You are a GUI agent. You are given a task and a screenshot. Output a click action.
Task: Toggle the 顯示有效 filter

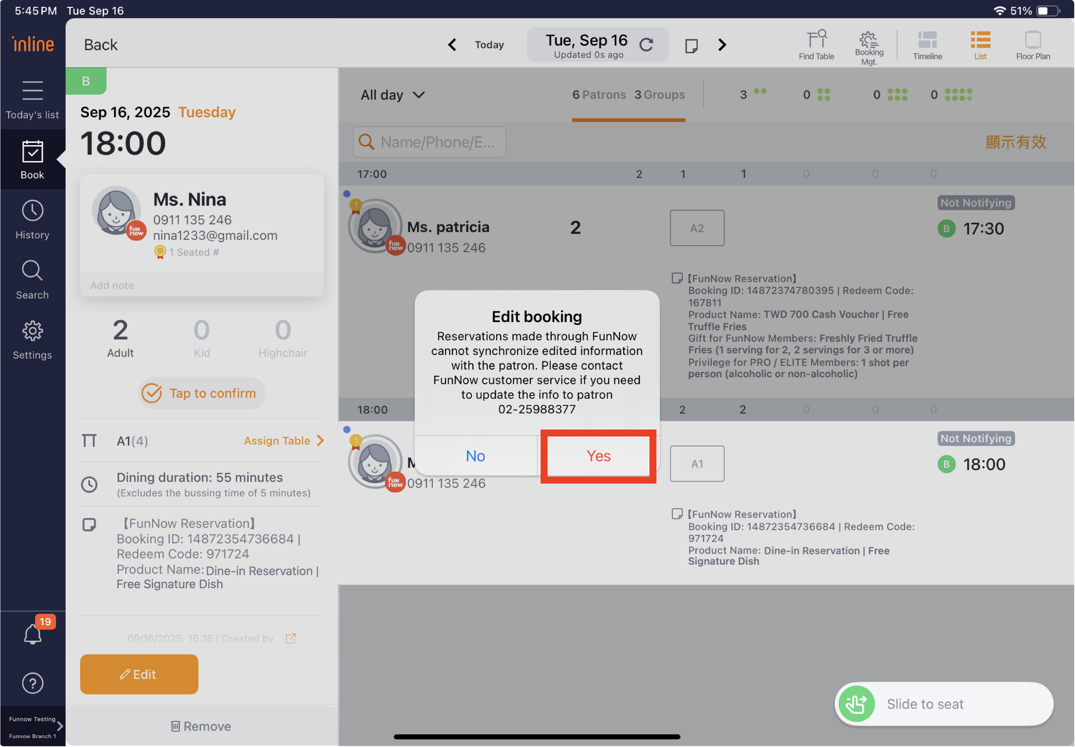(1015, 142)
